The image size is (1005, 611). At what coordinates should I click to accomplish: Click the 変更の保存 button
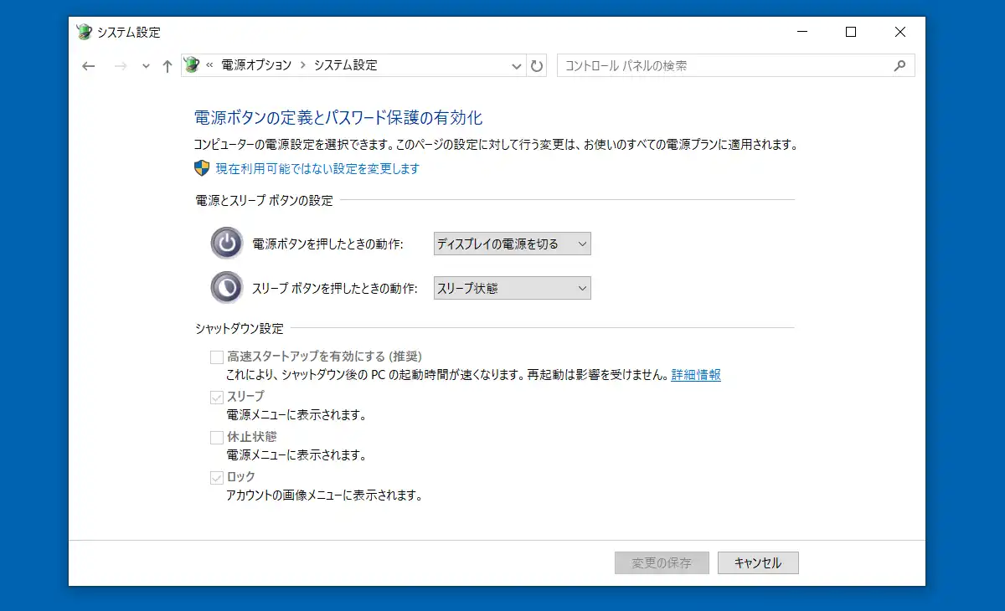click(662, 562)
